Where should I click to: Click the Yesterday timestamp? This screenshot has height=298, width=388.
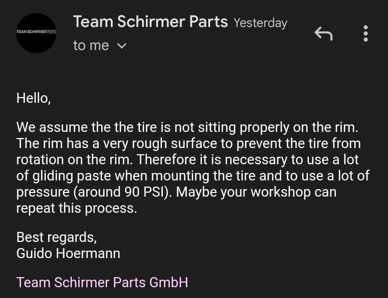[x=260, y=23]
